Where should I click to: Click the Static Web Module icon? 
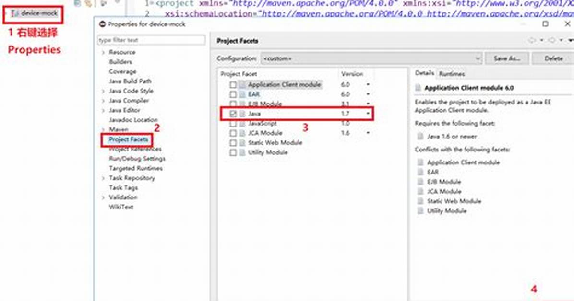tap(242, 143)
